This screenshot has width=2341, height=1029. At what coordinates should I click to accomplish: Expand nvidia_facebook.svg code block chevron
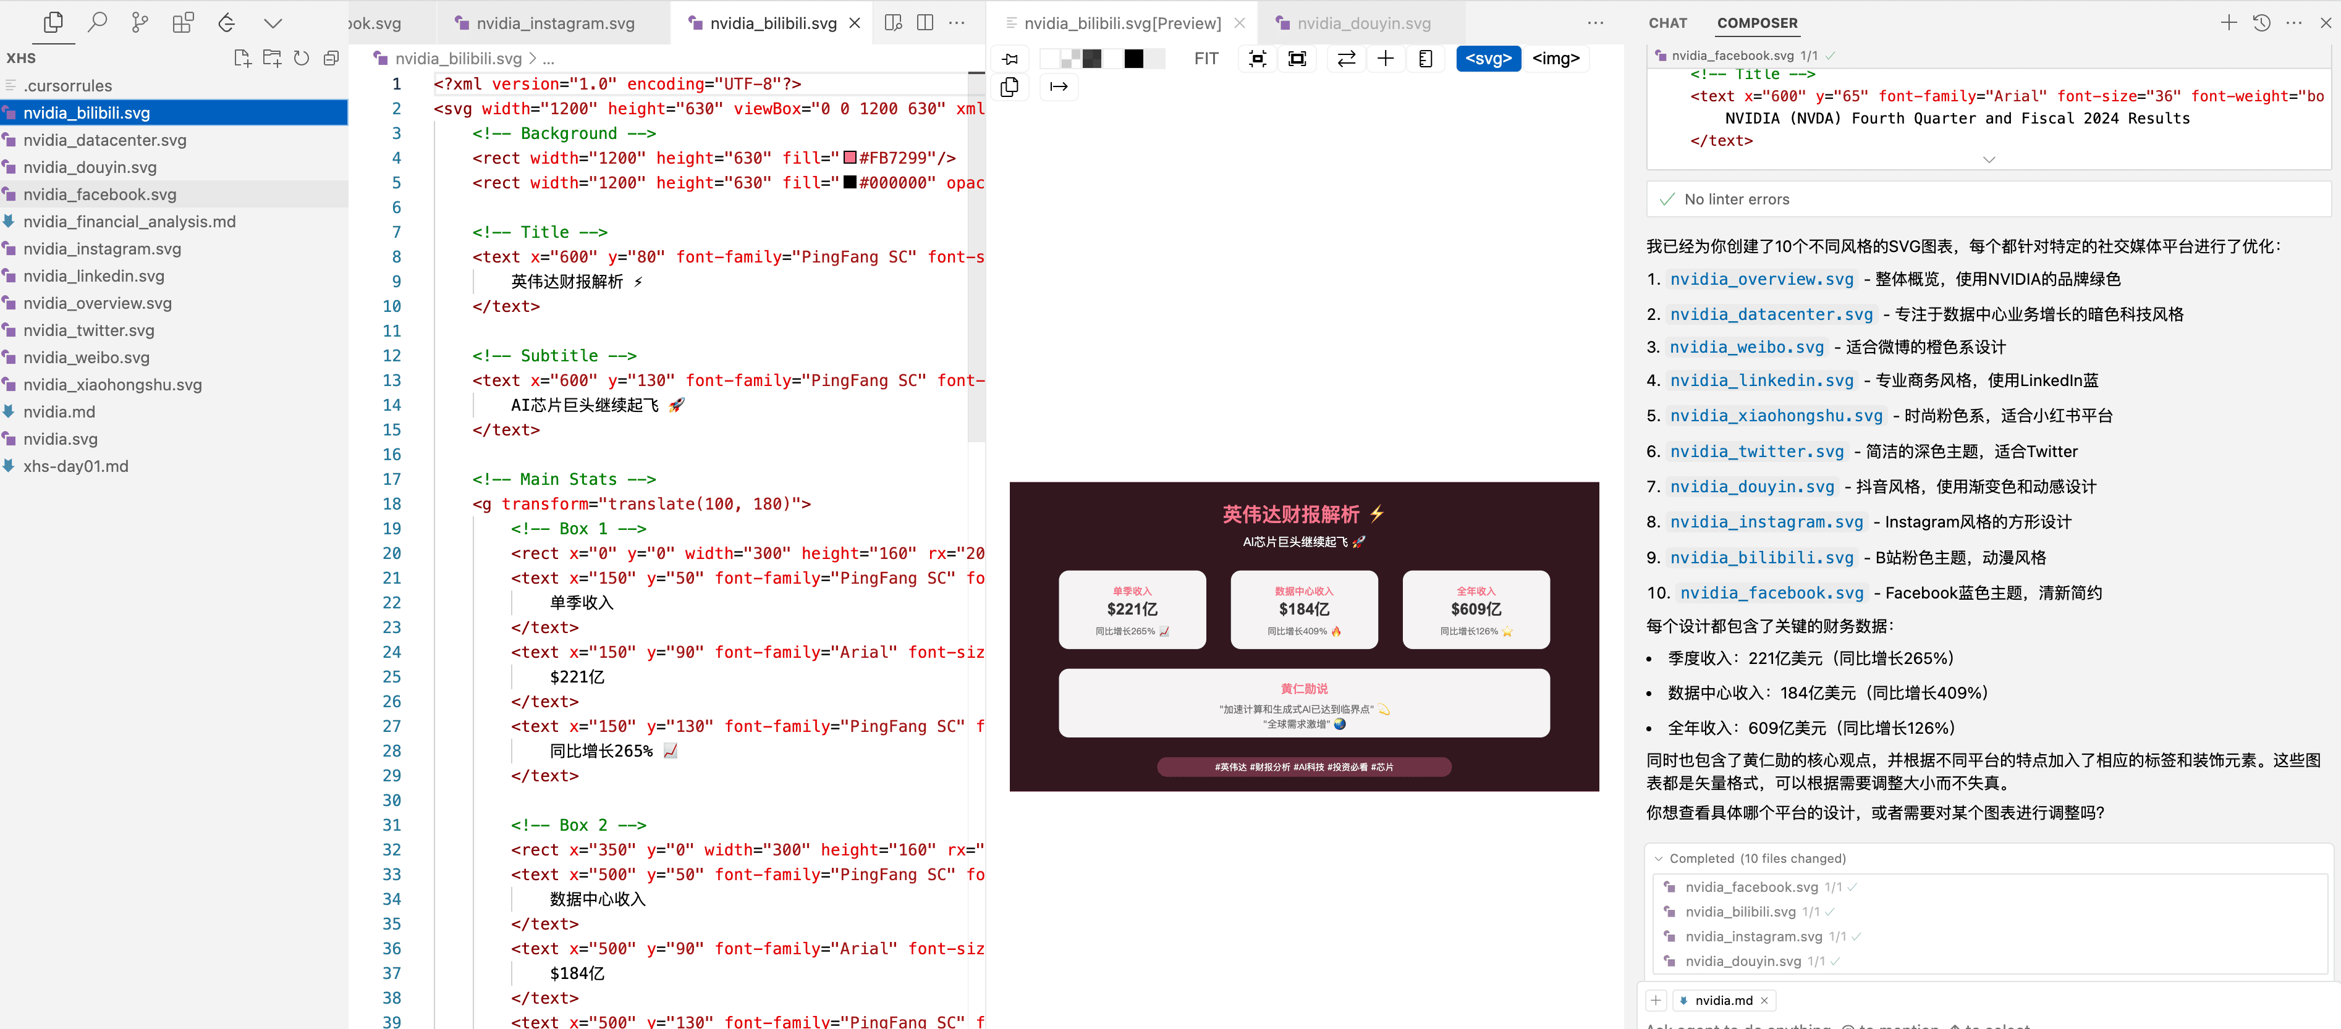(1989, 160)
